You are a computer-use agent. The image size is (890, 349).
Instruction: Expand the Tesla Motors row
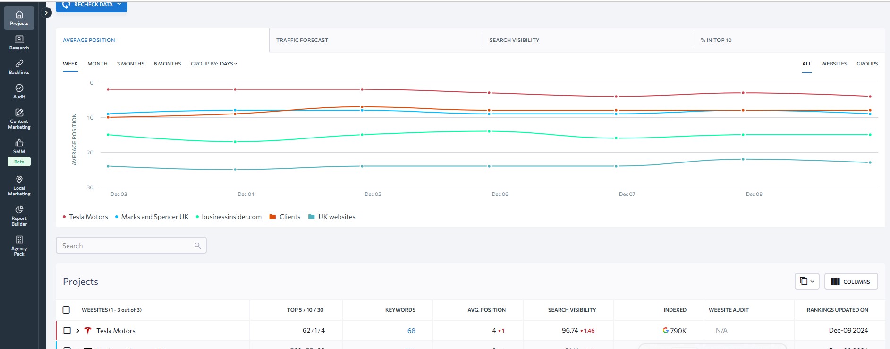[78, 331]
